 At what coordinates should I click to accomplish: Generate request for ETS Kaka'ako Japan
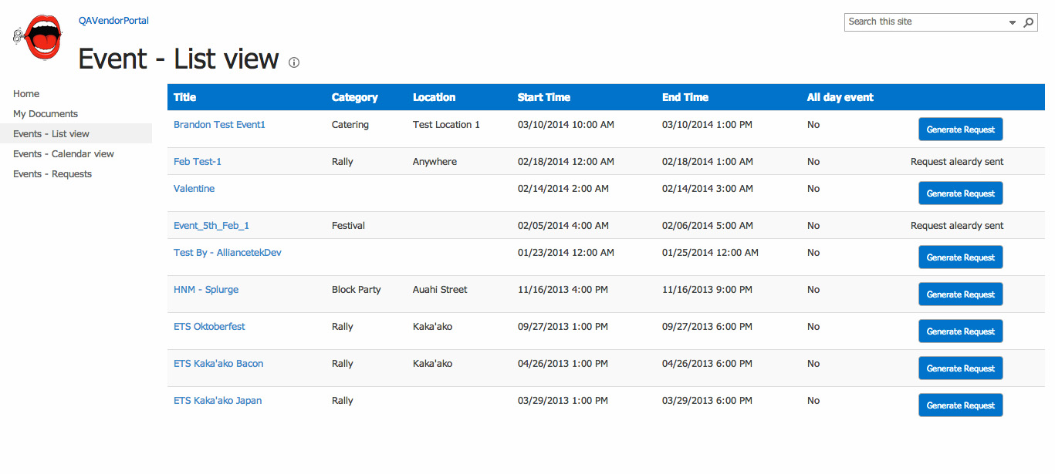click(x=960, y=405)
